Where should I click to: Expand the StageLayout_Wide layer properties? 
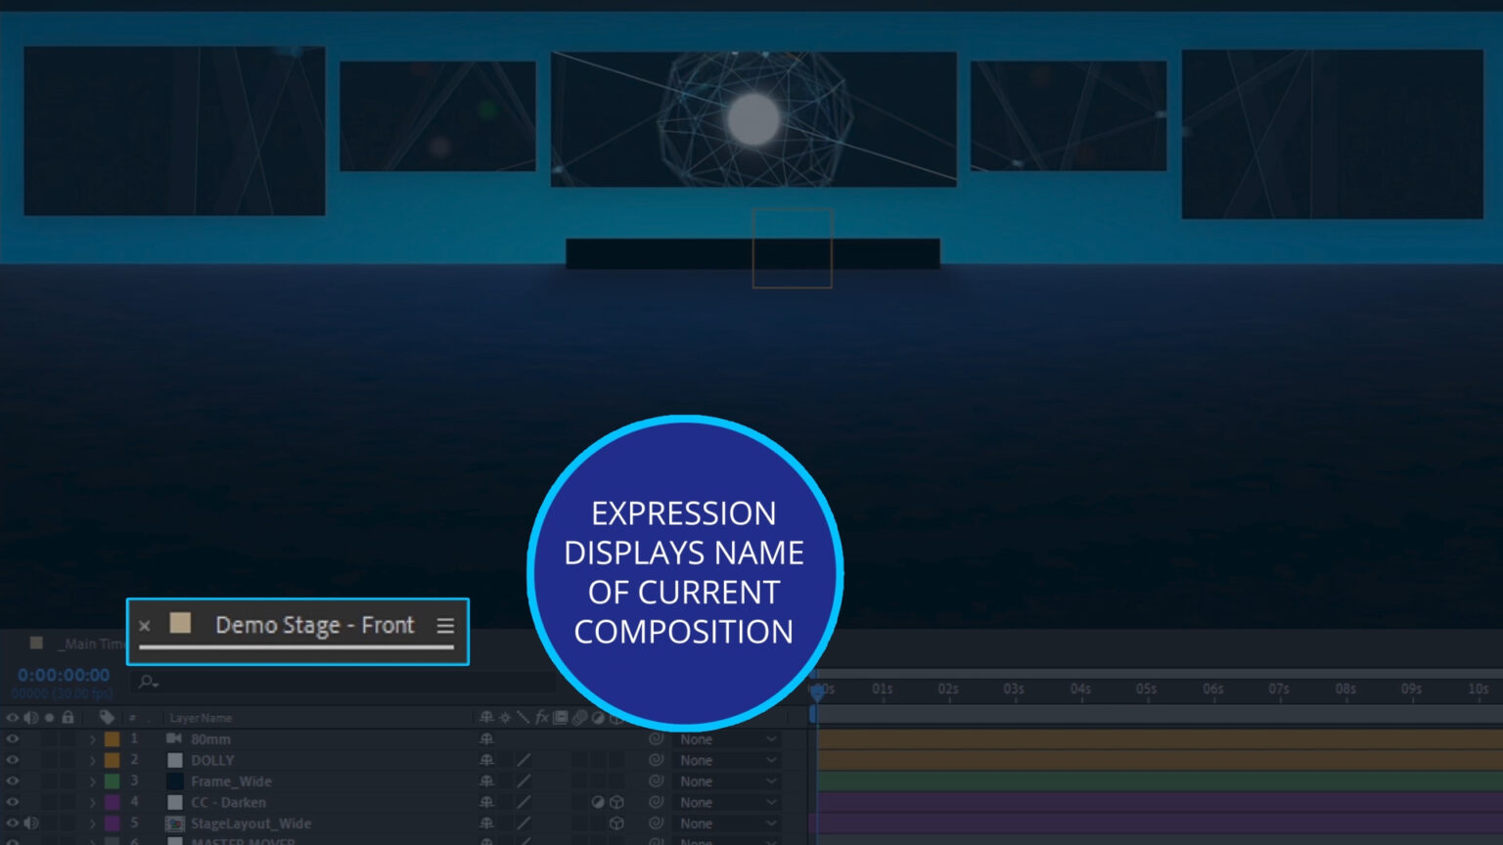(92, 823)
